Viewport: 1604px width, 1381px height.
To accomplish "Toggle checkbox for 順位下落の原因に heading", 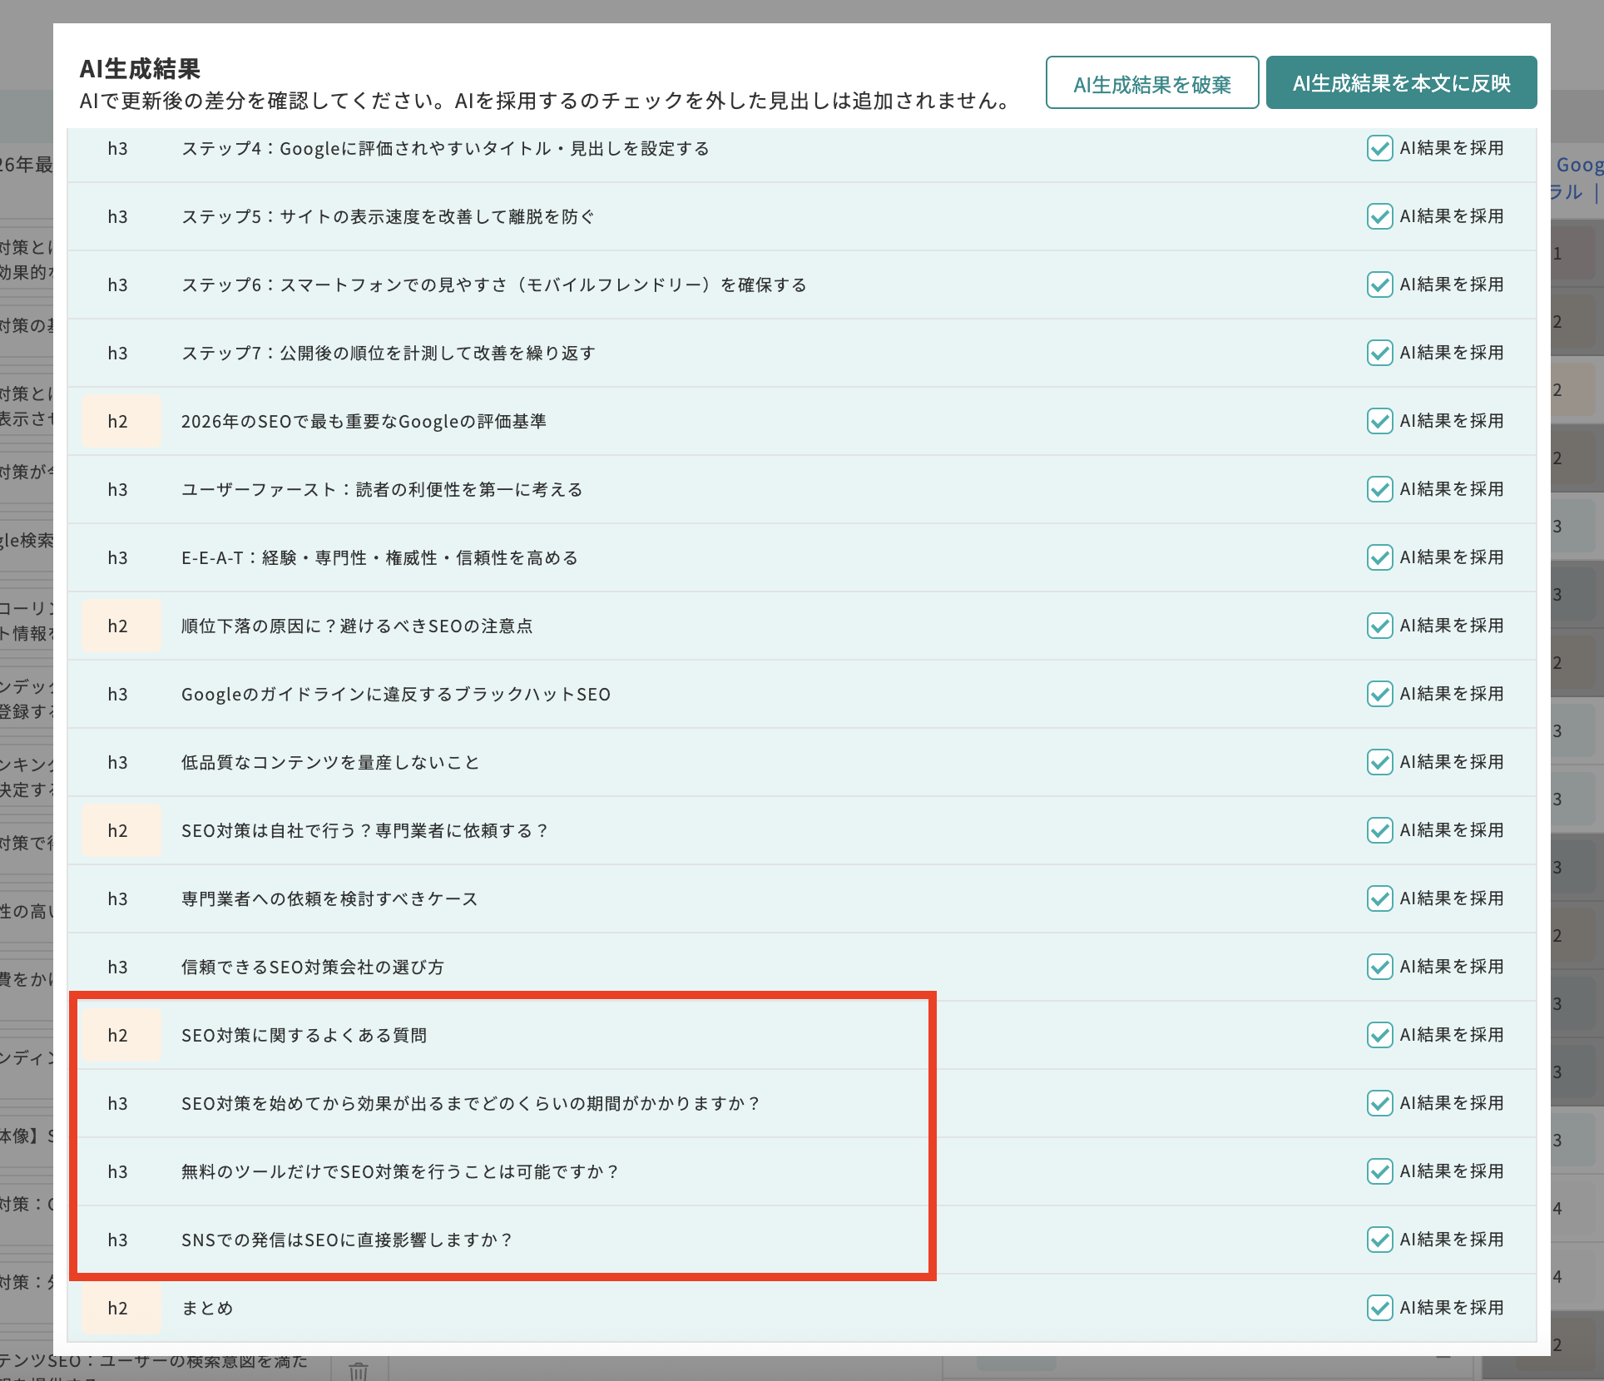I will click(1379, 626).
